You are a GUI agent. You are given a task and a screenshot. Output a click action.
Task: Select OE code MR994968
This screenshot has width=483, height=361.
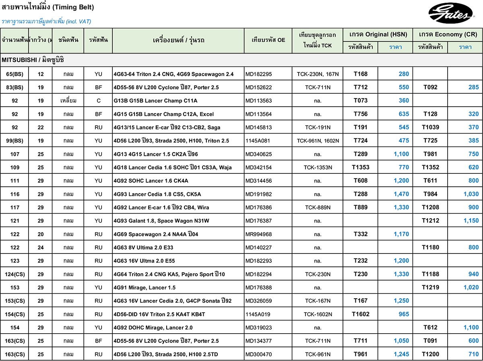coord(259,234)
